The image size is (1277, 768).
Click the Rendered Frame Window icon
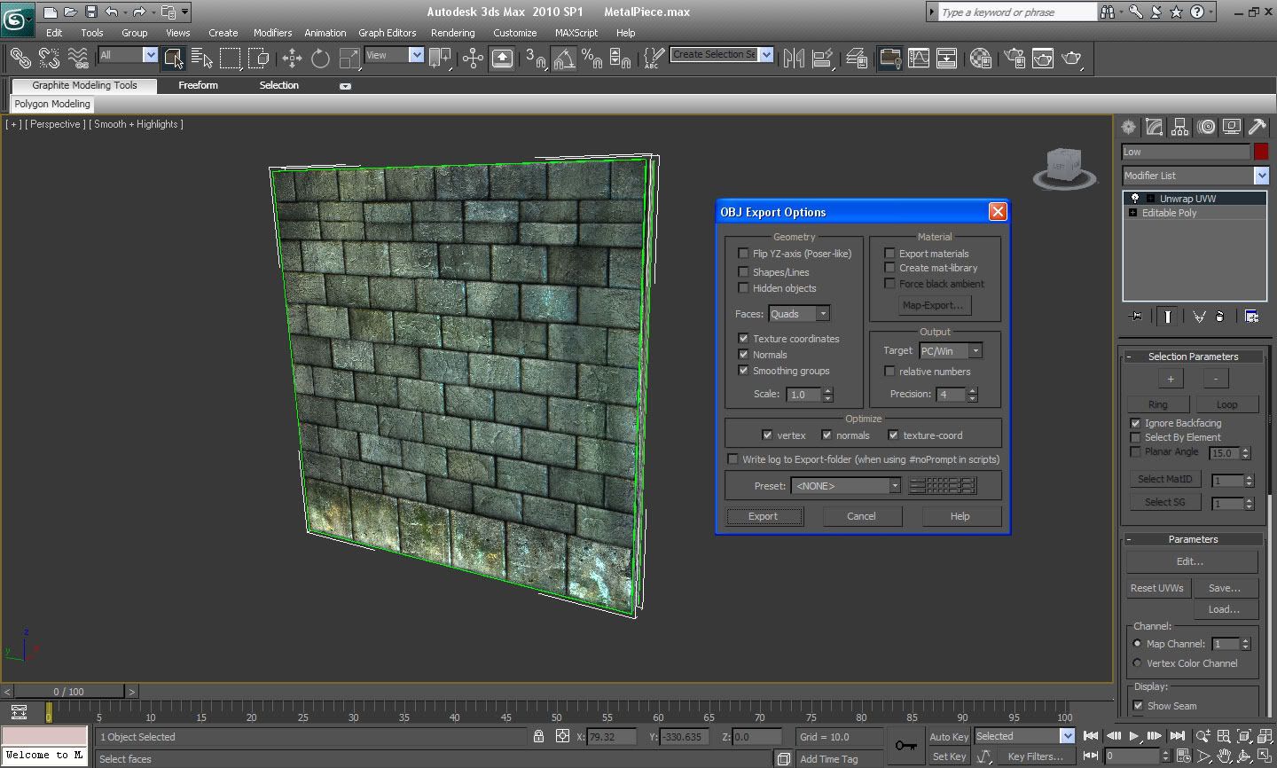coord(1043,59)
